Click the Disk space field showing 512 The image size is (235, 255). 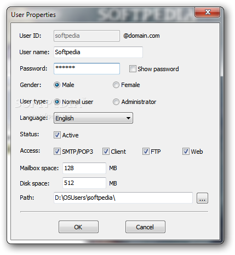click(84, 183)
